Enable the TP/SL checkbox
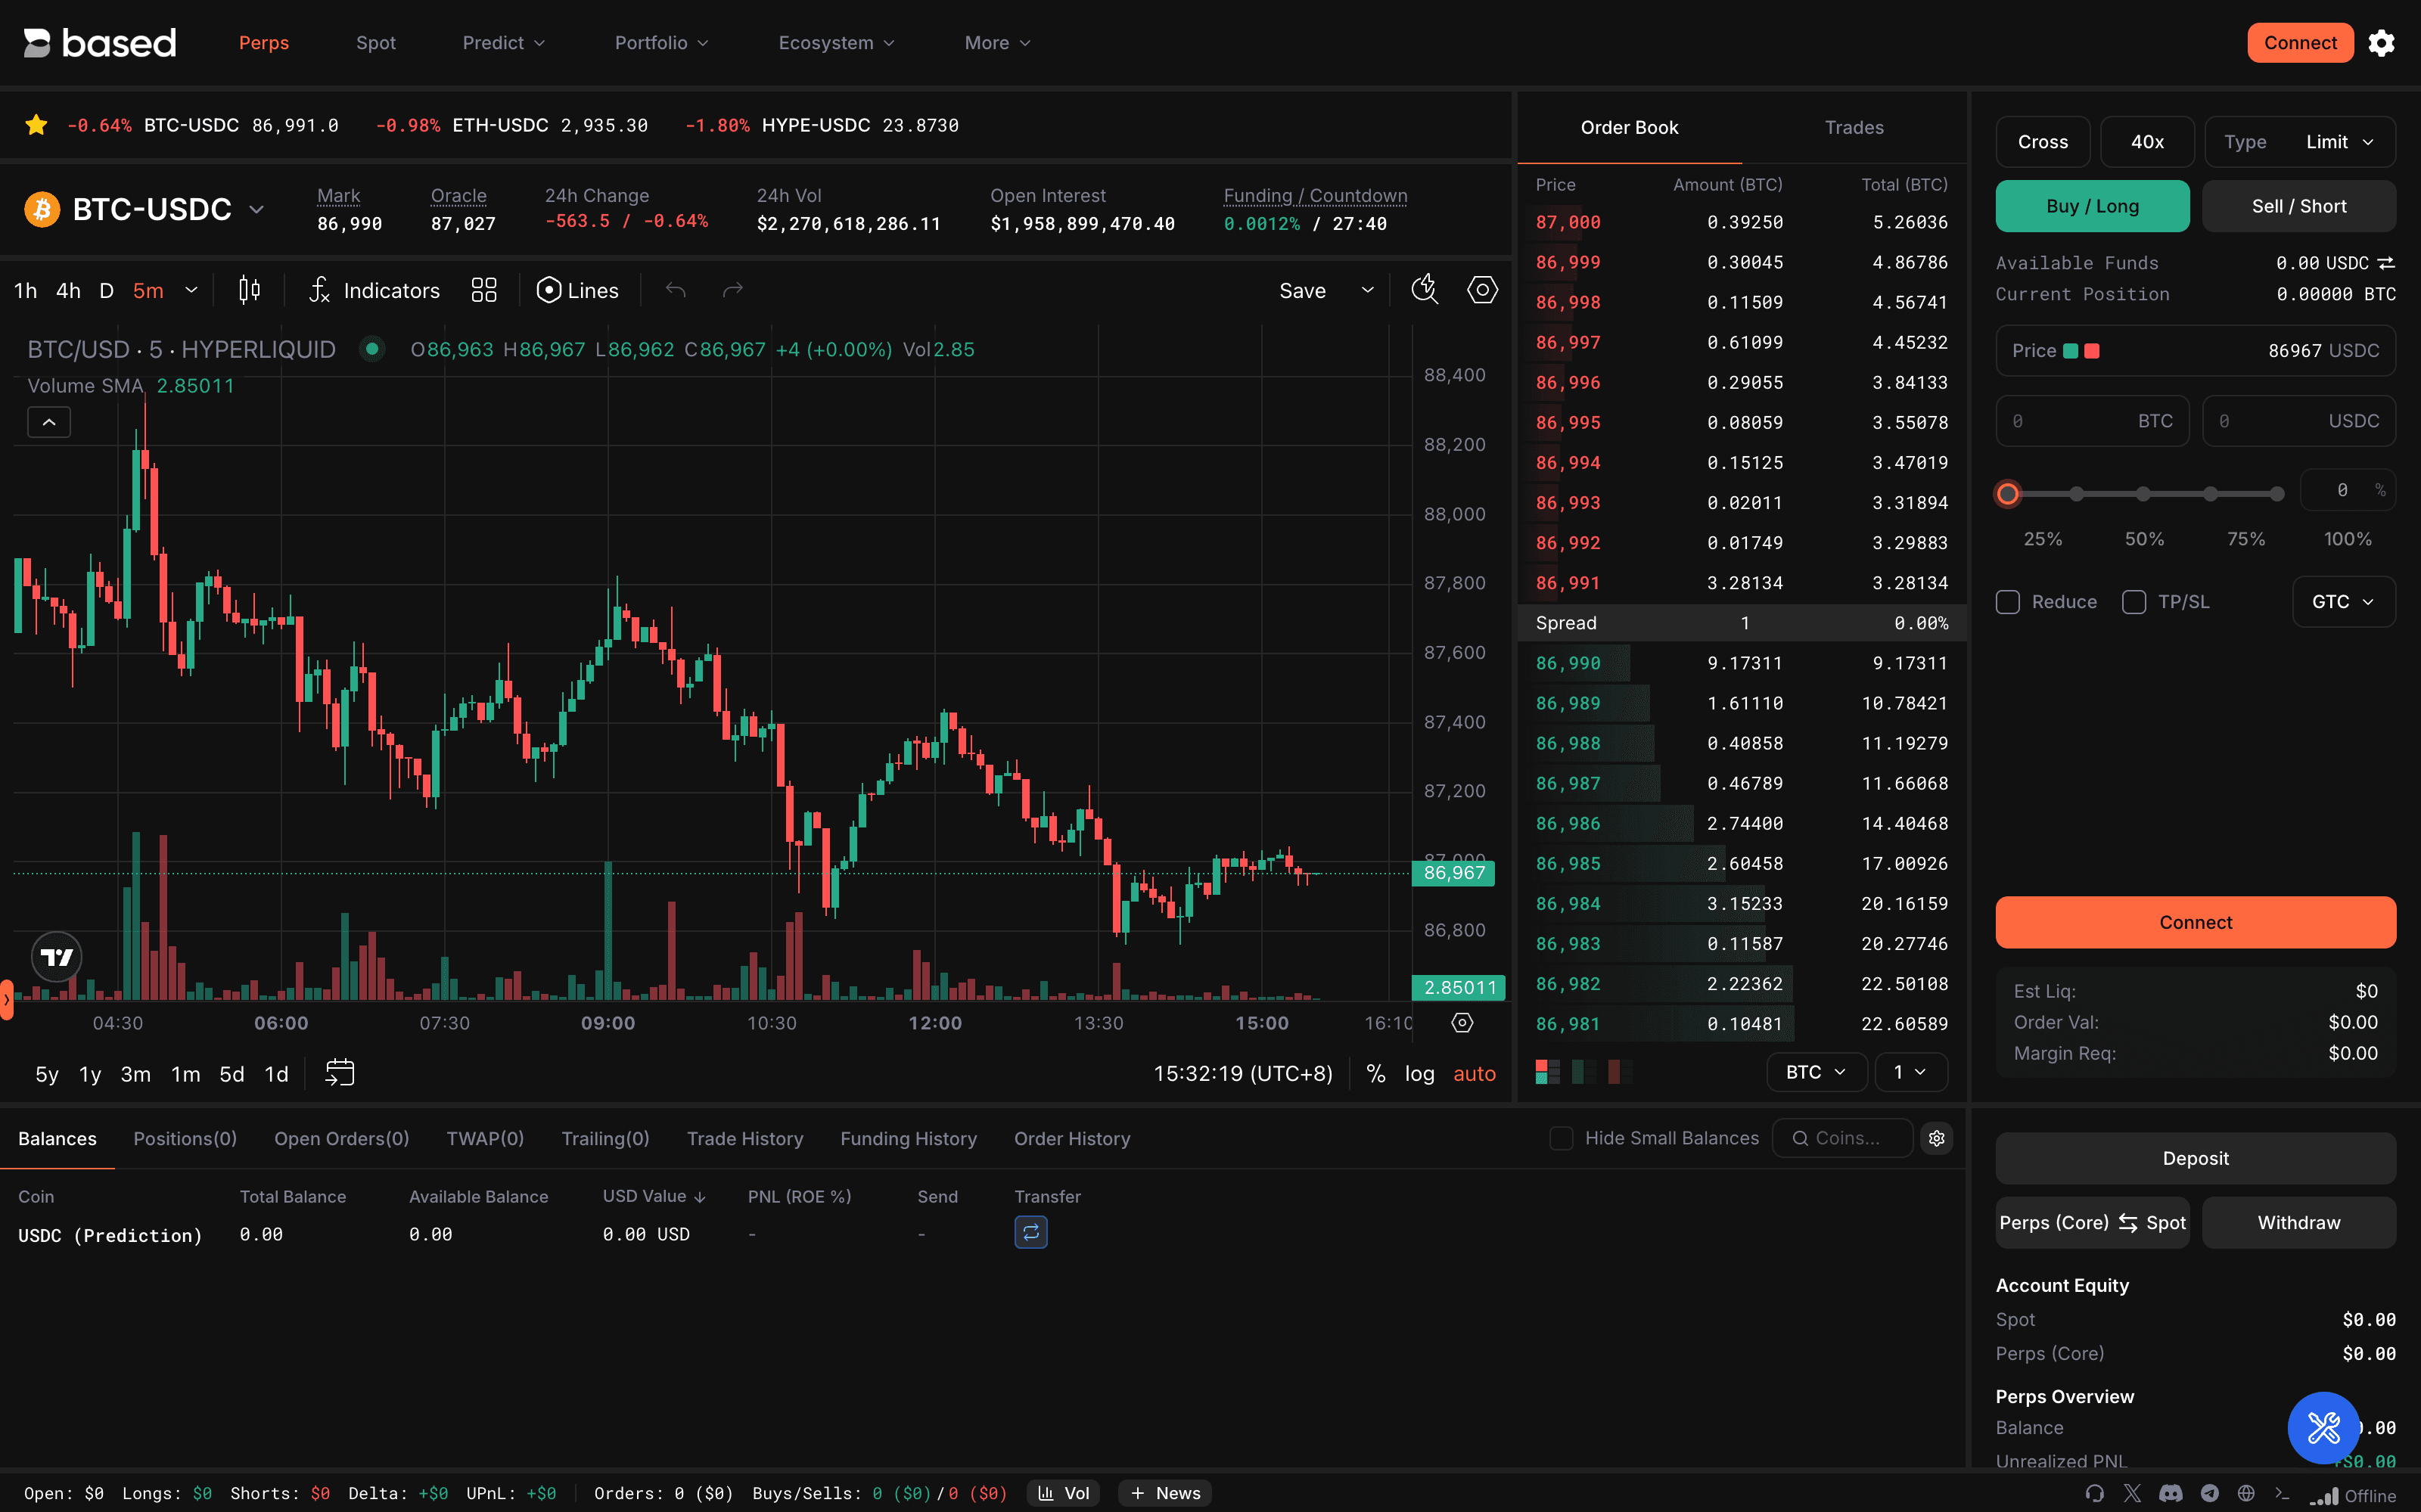Screen dimensions: 2421x1512 [x=2134, y=601]
